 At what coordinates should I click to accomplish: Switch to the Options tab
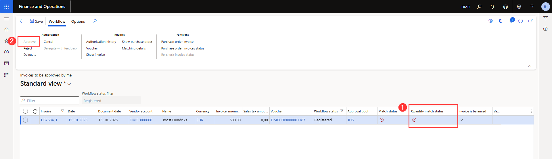78,22
